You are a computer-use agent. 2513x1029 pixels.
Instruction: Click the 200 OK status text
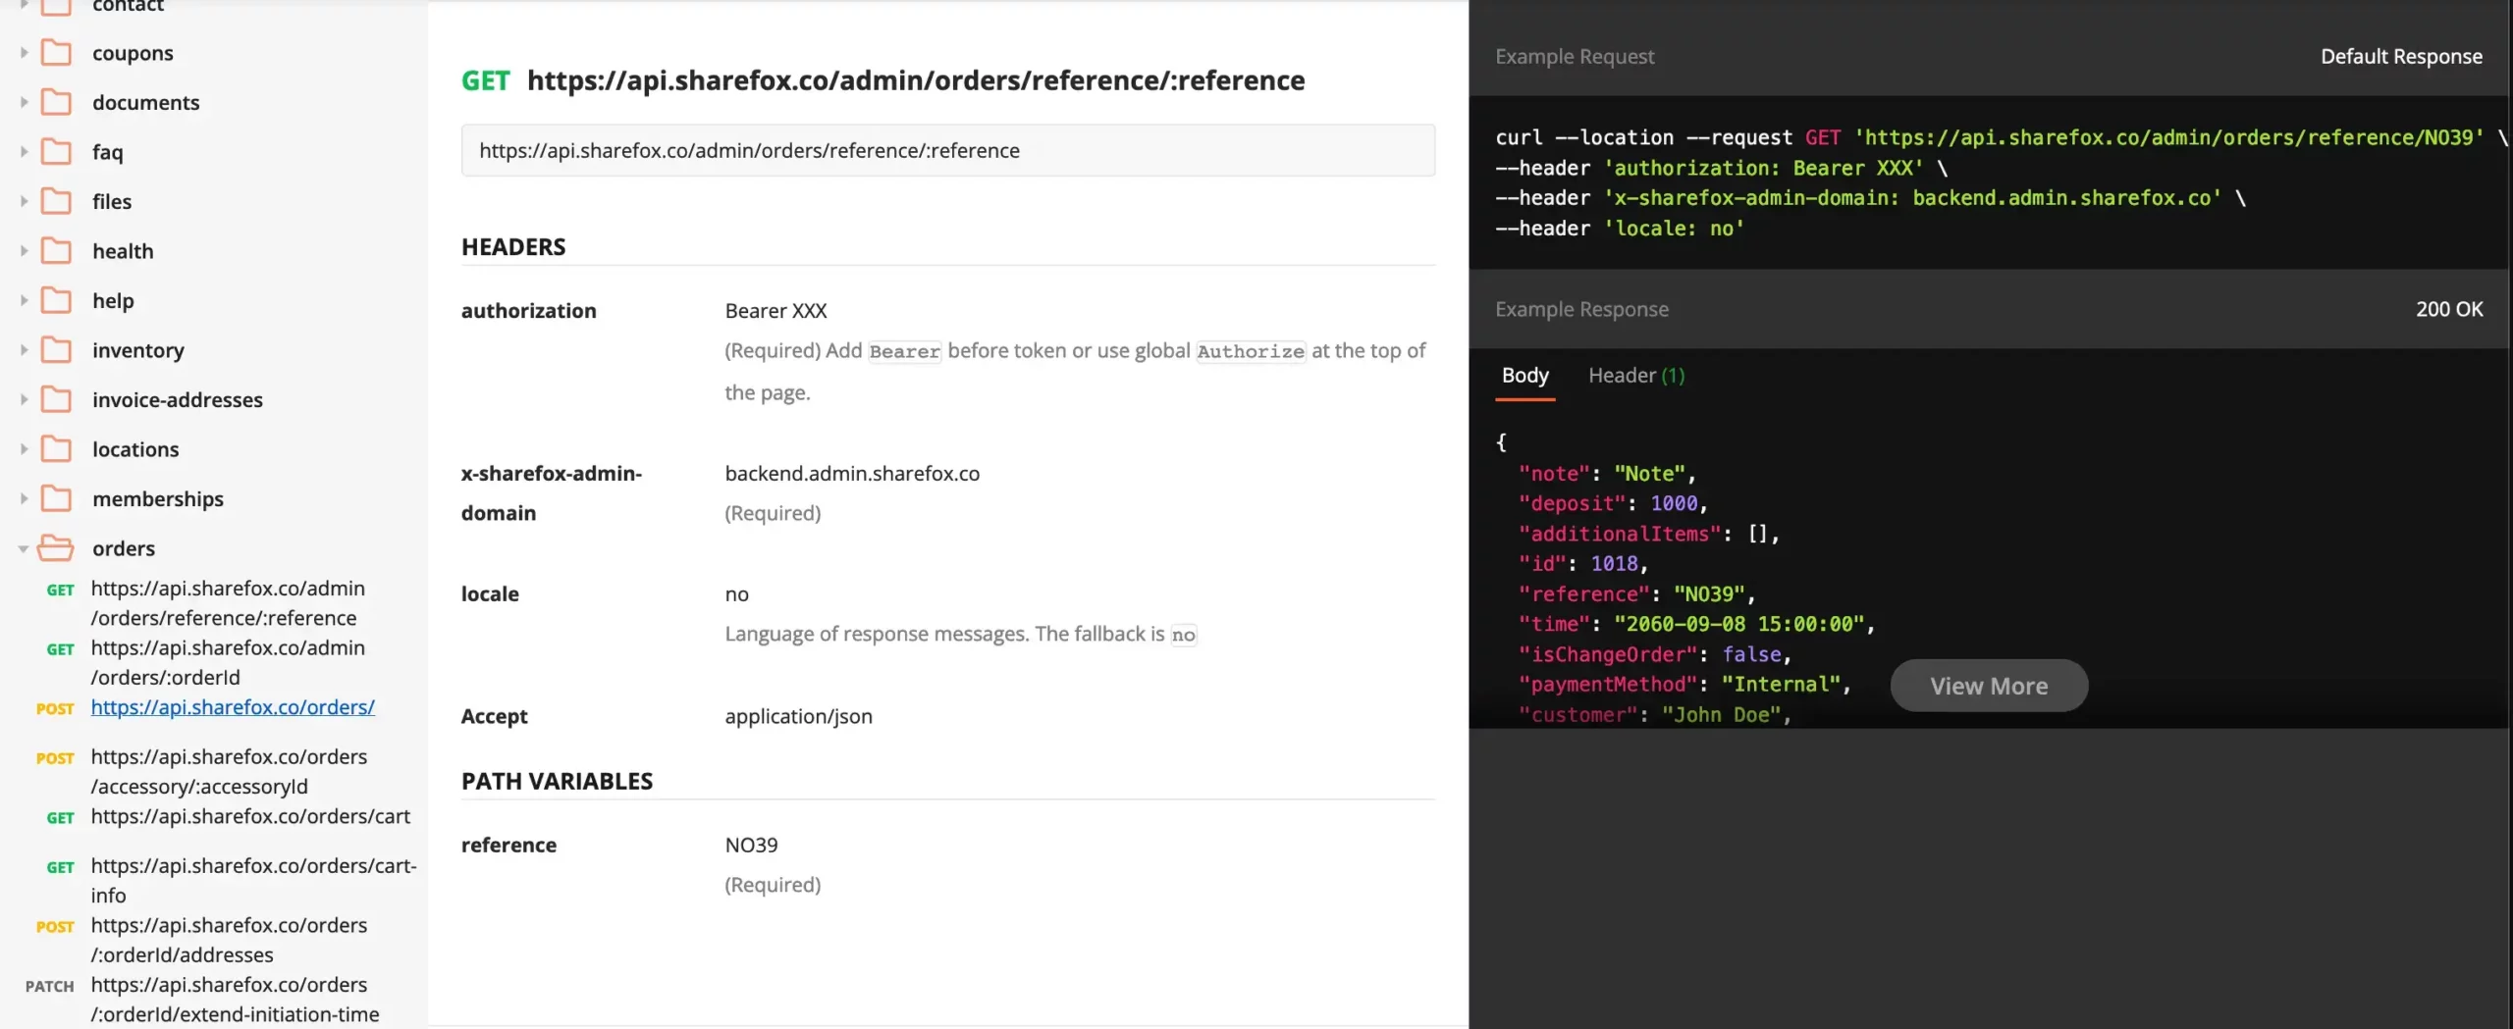[2449, 309]
